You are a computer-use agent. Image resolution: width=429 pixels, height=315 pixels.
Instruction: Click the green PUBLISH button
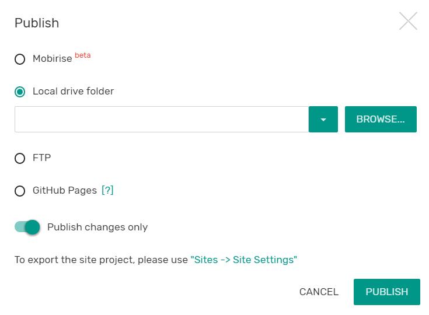[386, 292]
